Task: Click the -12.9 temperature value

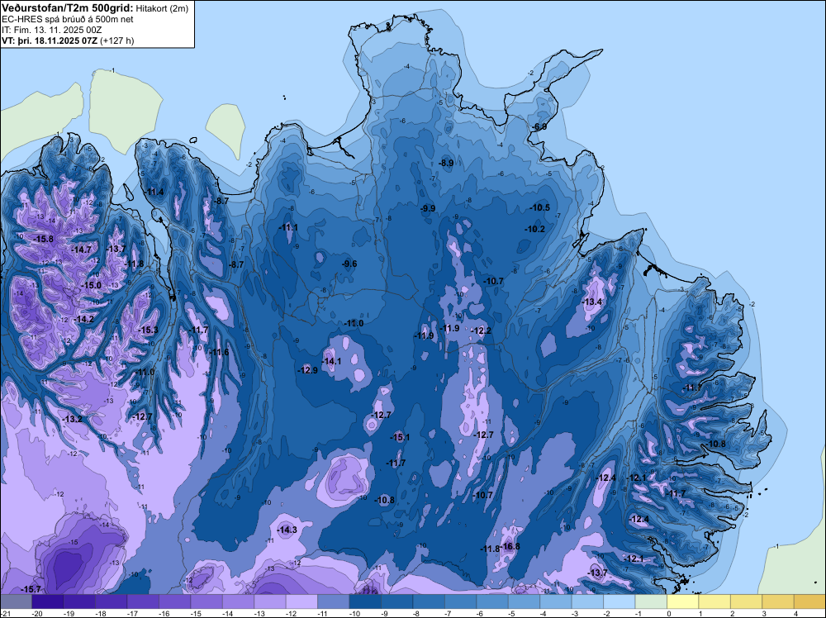Action: [x=307, y=370]
